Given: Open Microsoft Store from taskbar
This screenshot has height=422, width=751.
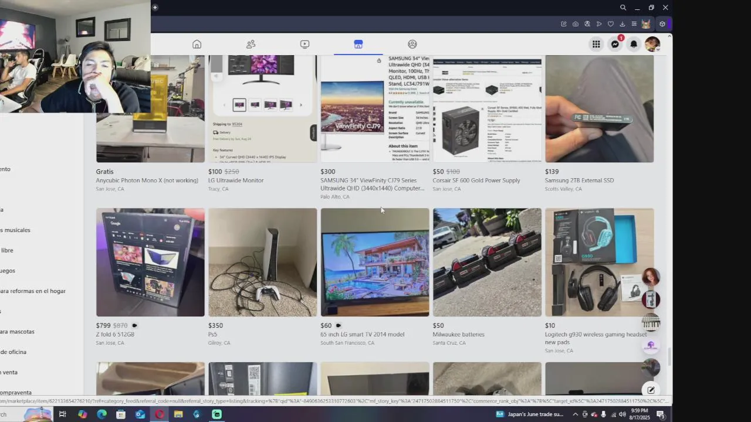Looking at the screenshot, I should (121, 414).
